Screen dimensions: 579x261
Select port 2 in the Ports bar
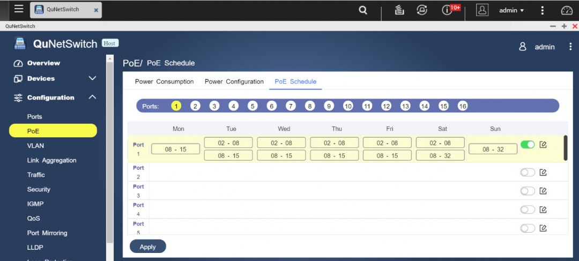(195, 106)
